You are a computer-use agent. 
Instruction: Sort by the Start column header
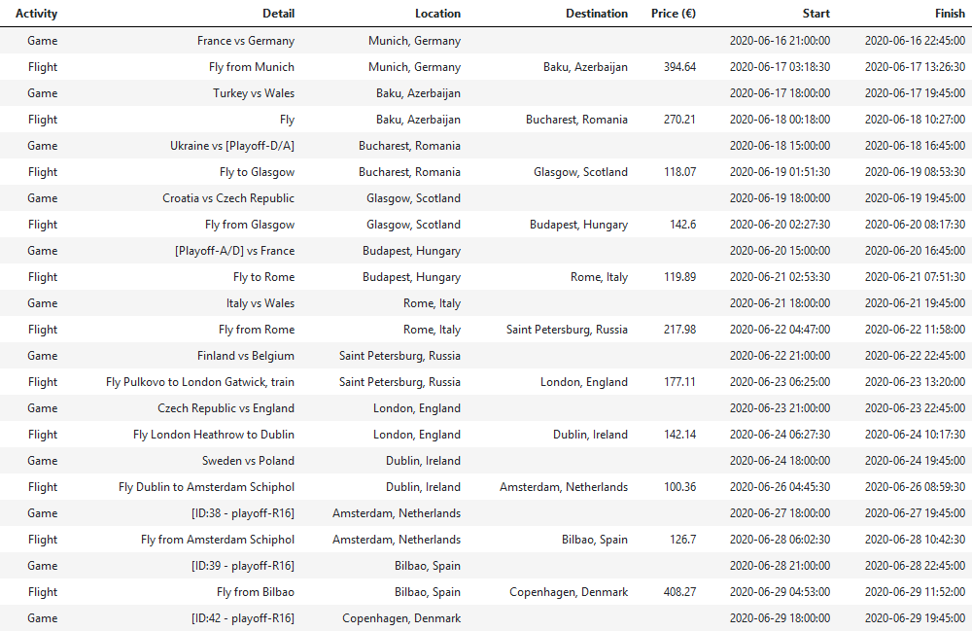[x=816, y=14]
